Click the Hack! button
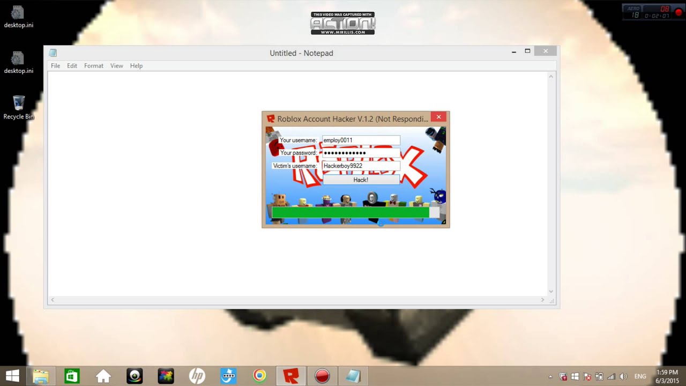The height and width of the screenshot is (386, 686). click(361, 180)
